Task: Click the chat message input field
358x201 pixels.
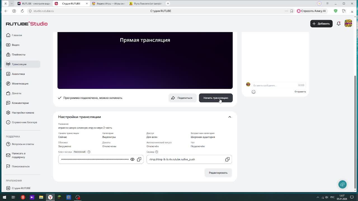Action: pyautogui.click(x=274, y=85)
